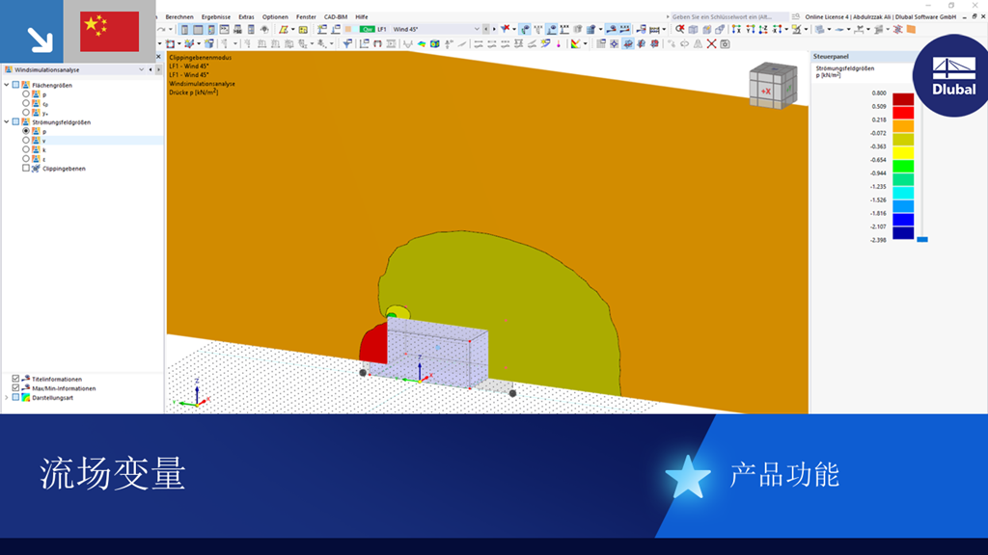The image size is (988, 555).
Task: Select the velocity v flow field radio
Action: (26, 141)
